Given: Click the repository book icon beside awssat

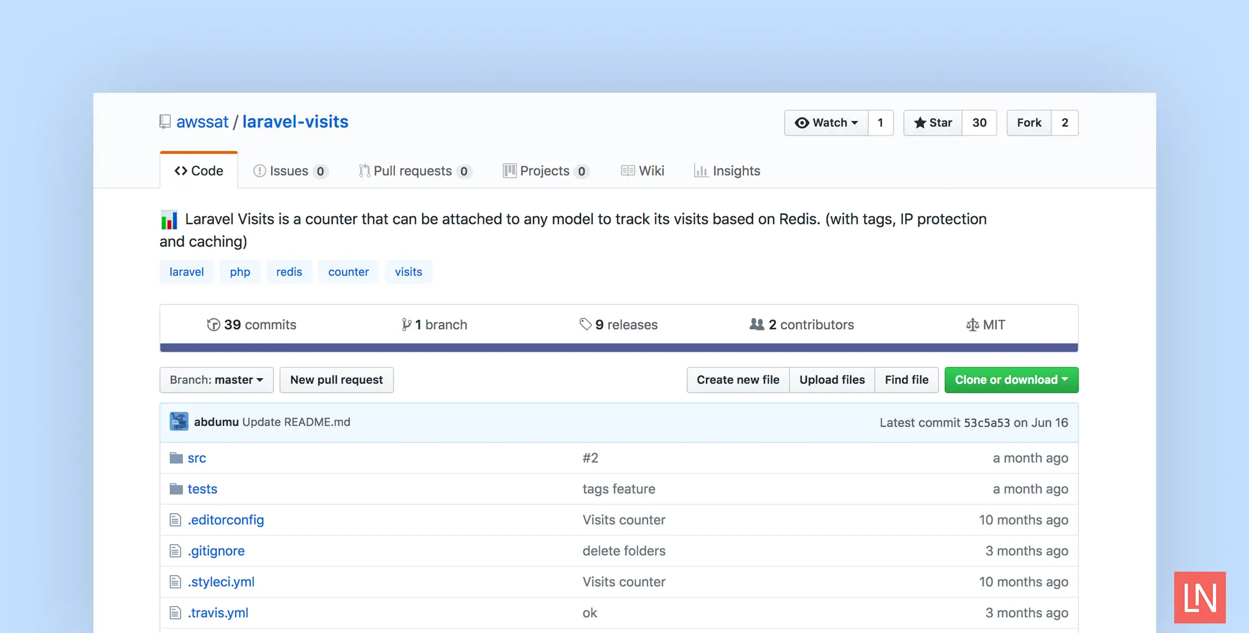Looking at the screenshot, I should 165,122.
